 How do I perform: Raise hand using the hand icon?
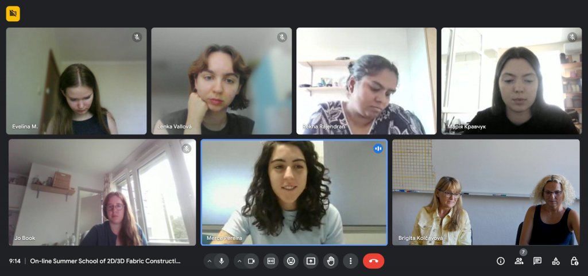click(x=331, y=261)
